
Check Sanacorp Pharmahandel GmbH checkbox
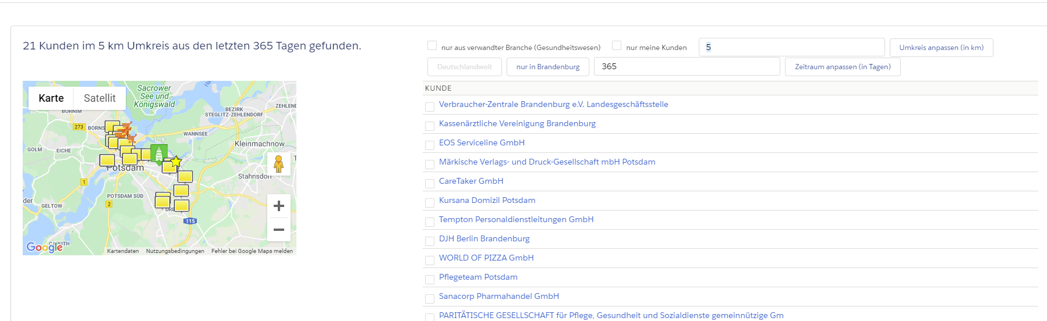pos(430,299)
